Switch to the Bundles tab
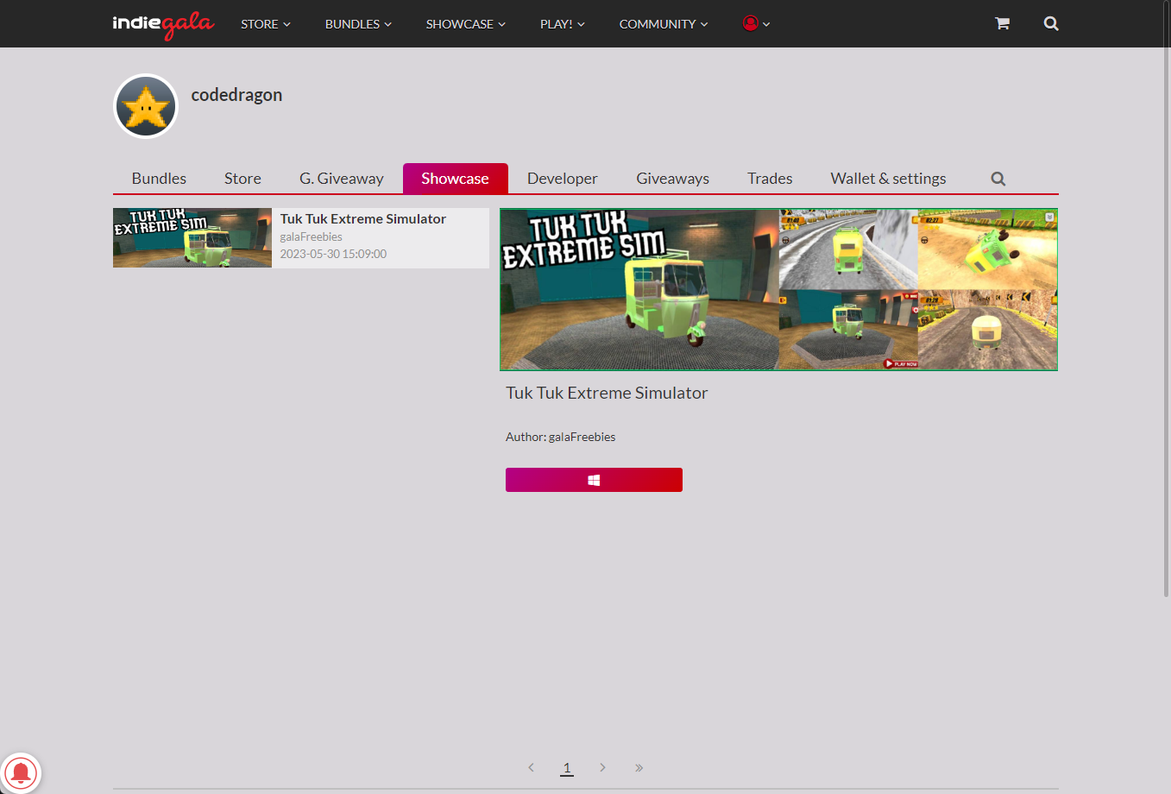 (x=159, y=179)
